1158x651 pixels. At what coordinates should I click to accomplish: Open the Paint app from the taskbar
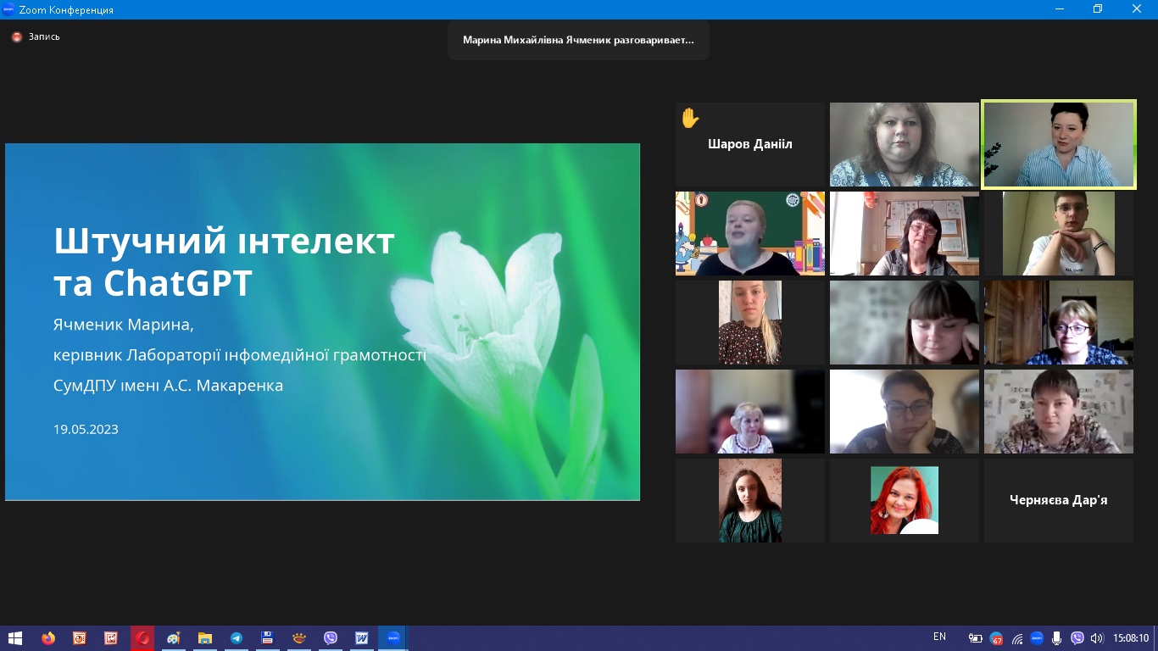(x=174, y=638)
